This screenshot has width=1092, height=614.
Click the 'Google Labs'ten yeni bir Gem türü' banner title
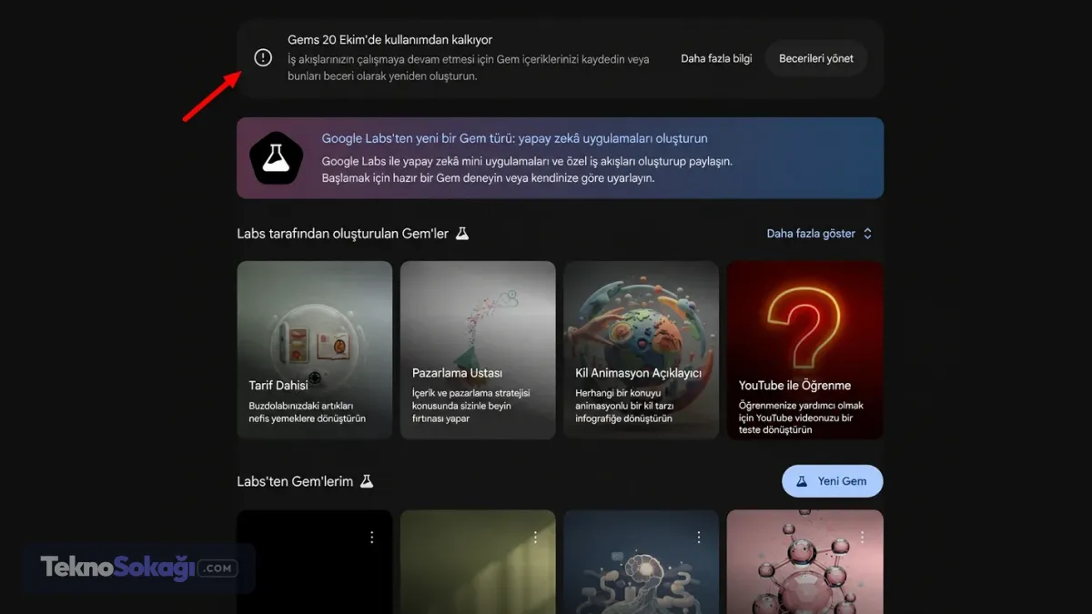pos(514,138)
